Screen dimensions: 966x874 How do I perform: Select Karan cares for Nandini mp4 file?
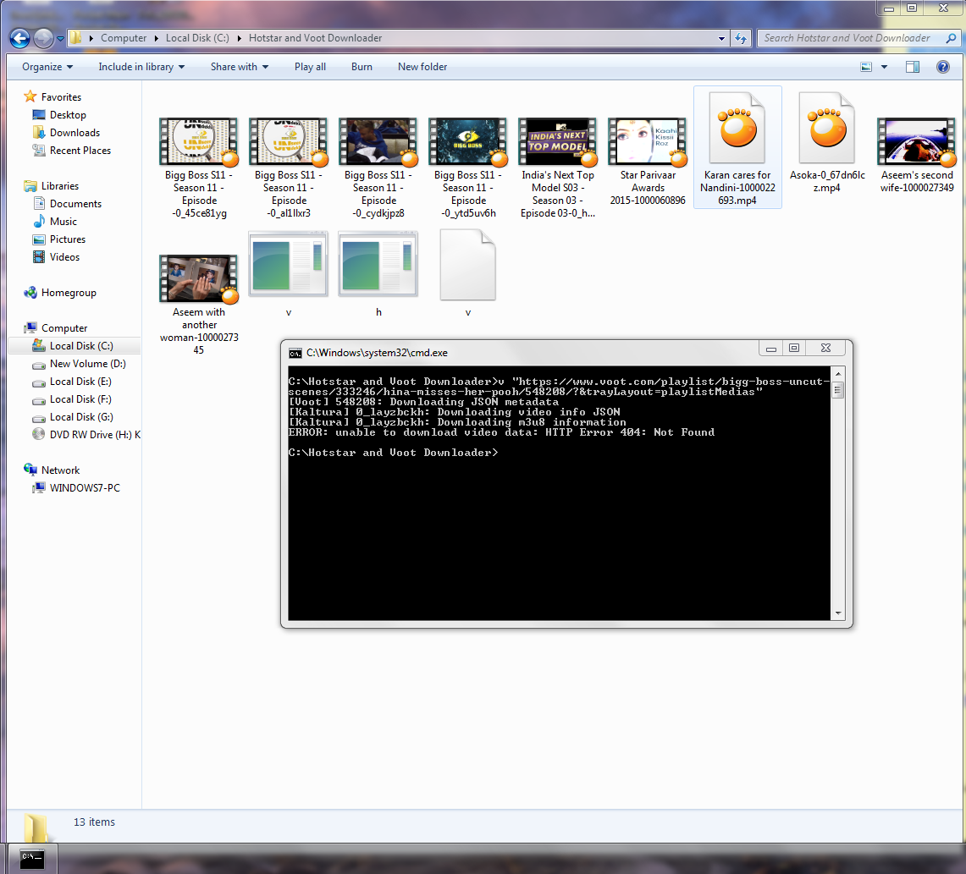(737, 148)
